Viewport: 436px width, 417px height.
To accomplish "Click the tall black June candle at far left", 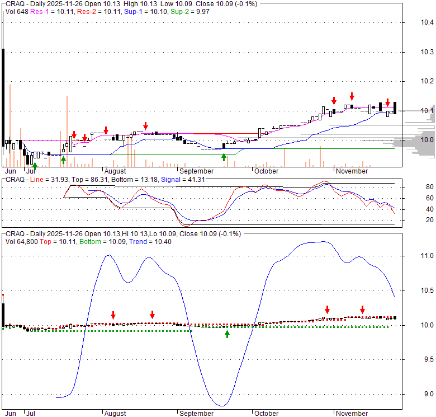I will tap(3, 84).
